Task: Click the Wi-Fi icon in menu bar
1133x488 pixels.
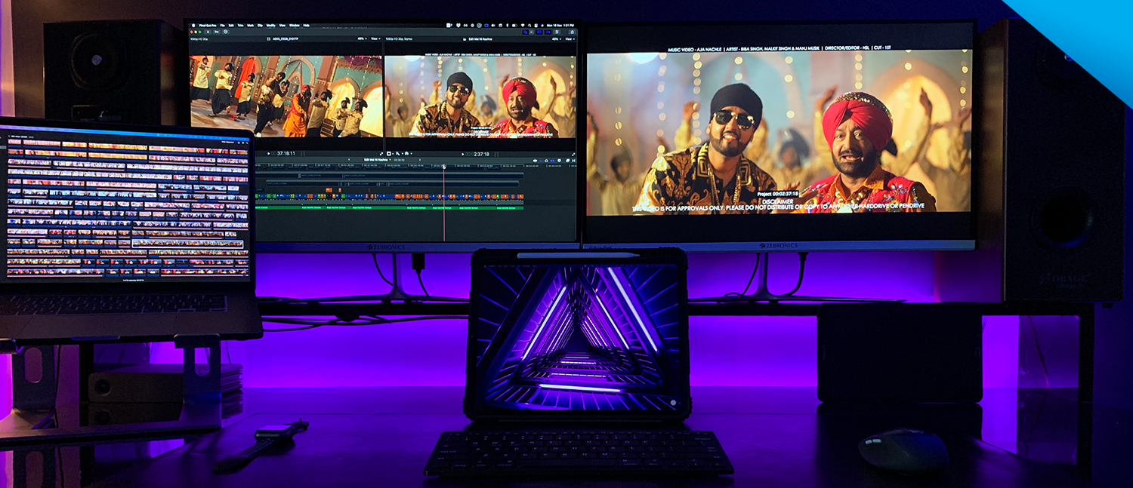Action: [523, 26]
